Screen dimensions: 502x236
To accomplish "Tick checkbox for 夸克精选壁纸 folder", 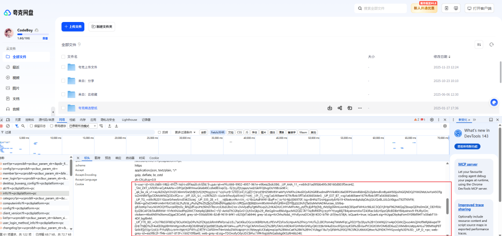I will point(63,108).
